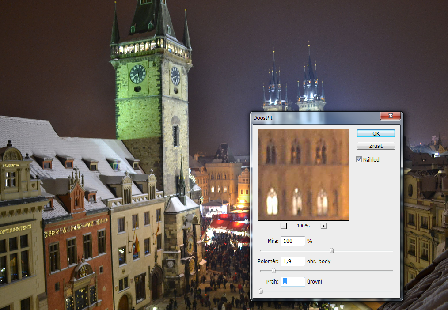Click the Práh slider handle
448x310 pixels.
261,291
